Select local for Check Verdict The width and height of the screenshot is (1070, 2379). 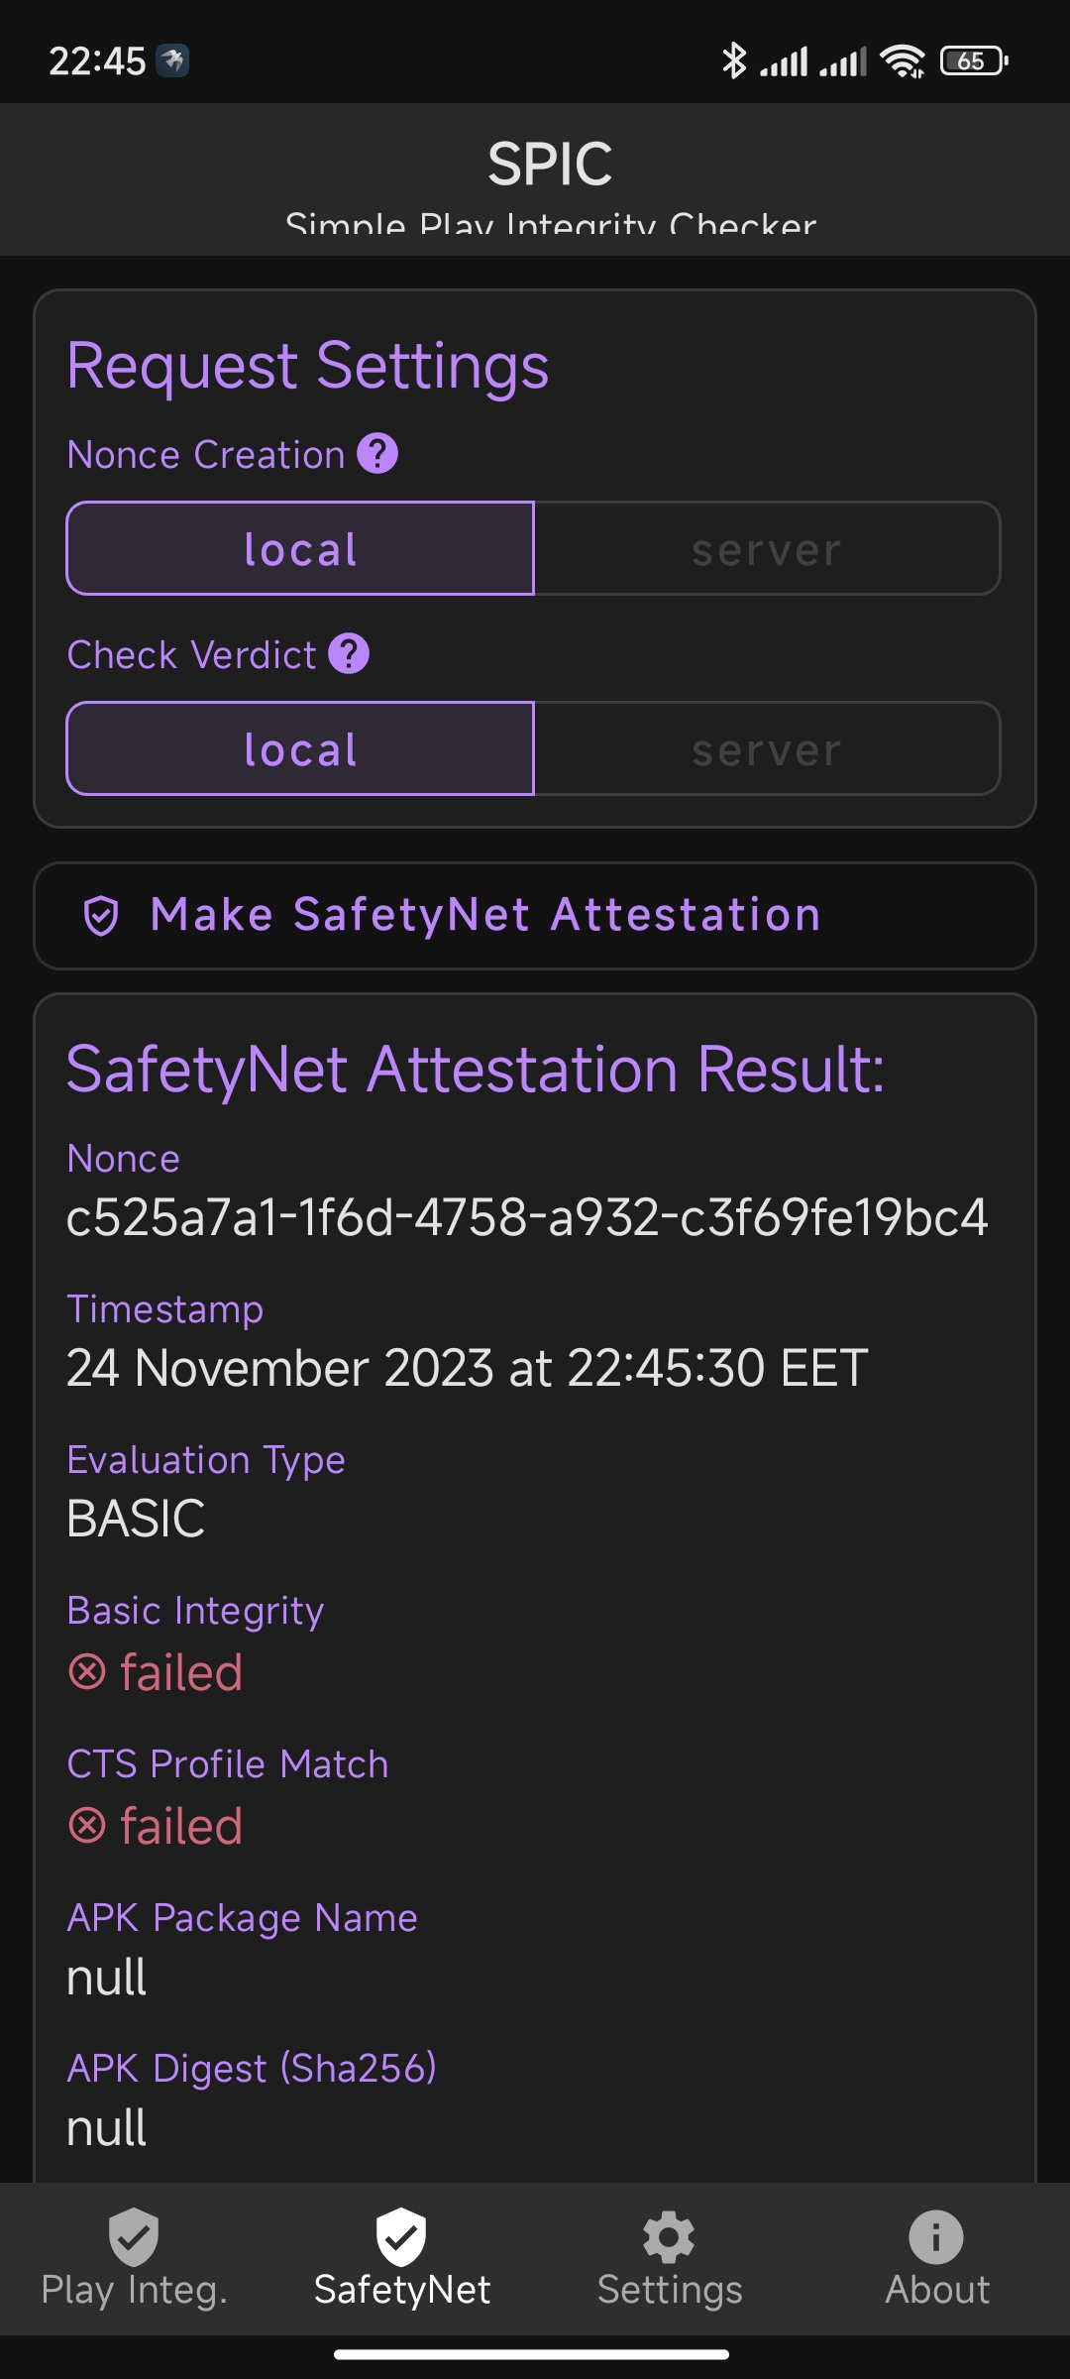coord(300,748)
